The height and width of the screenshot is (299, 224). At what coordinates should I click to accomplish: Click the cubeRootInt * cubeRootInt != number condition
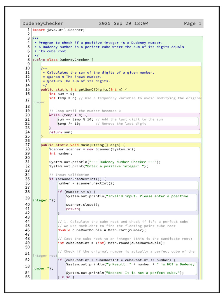117,260
